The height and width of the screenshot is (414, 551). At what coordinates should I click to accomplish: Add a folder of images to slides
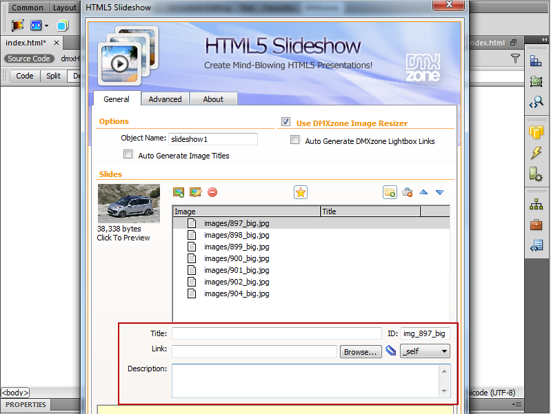390,192
